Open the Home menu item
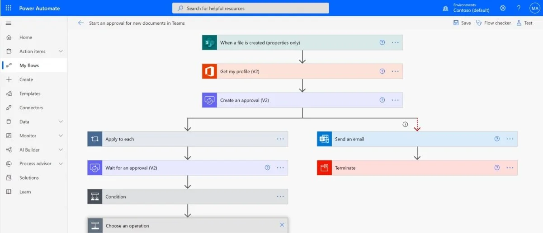This screenshot has height=233, width=543. [x=34, y=37]
